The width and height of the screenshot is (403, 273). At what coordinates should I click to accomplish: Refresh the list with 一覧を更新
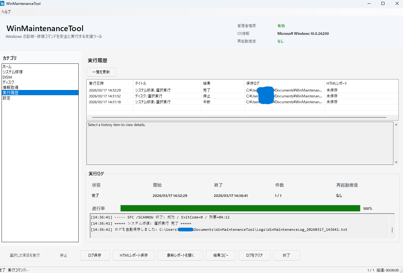[x=101, y=72]
